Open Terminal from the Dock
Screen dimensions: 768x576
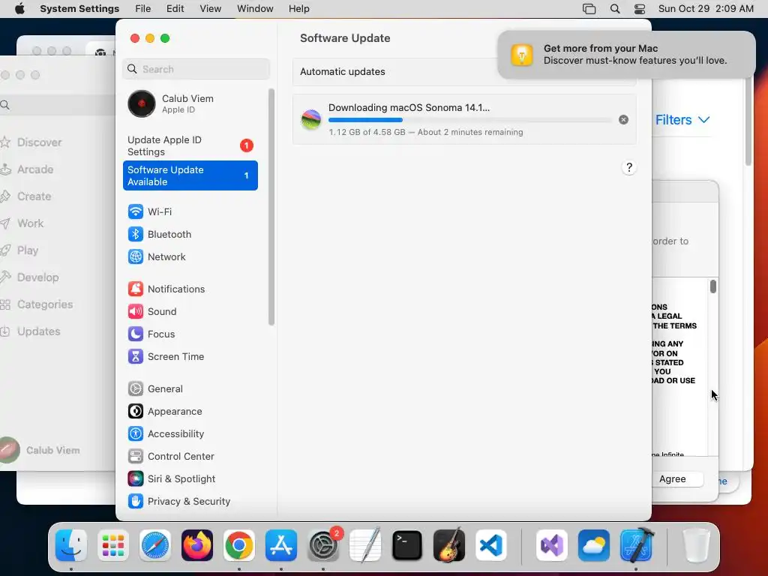407,545
